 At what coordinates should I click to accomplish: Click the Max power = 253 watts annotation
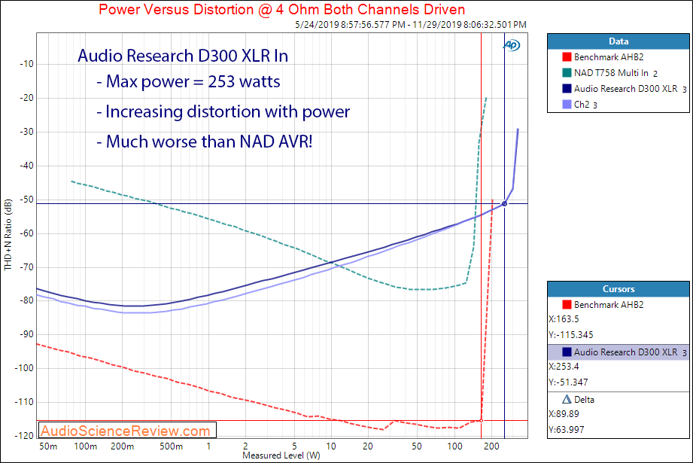point(189,82)
